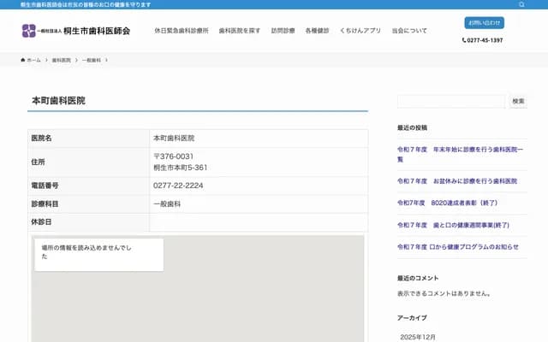The image size is (548, 342).
Task: Go to 各種健診 navigation item
Action: tap(317, 31)
